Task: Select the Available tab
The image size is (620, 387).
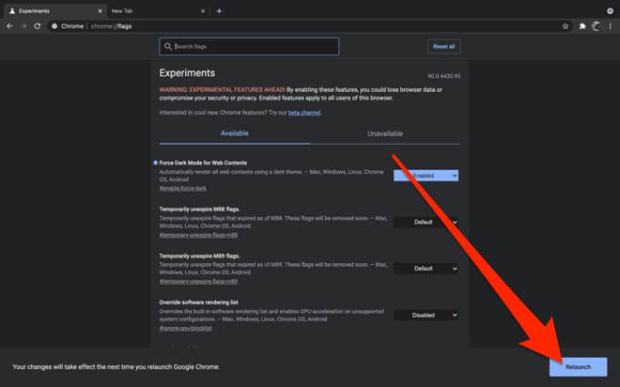Action: [233, 133]
